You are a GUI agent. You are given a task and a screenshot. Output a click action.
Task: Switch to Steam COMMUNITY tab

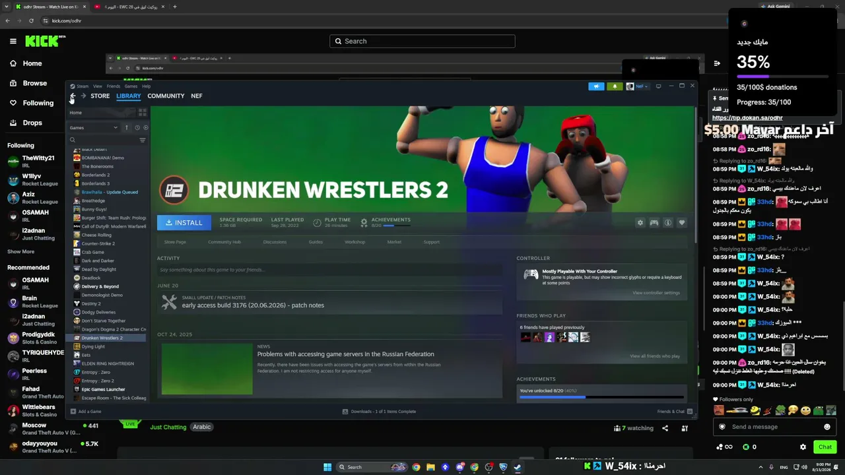[166, 96]
